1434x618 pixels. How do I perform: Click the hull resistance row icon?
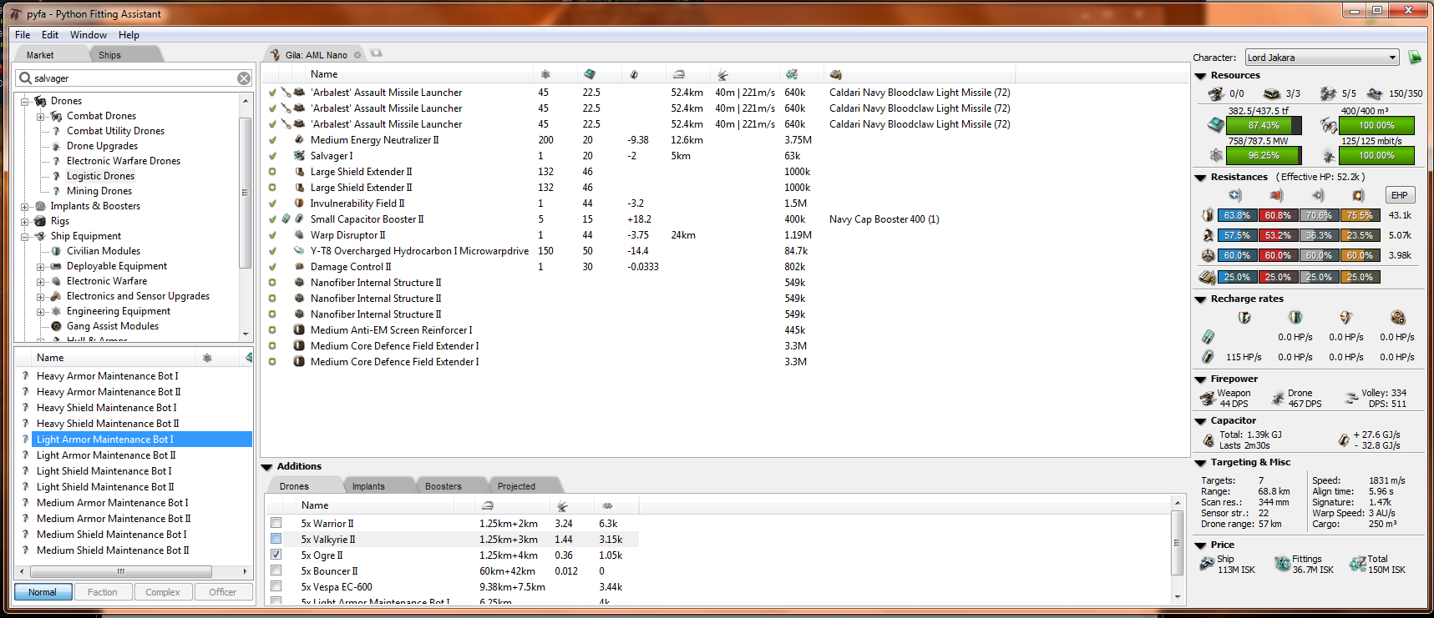click(x=1208, y=255)
